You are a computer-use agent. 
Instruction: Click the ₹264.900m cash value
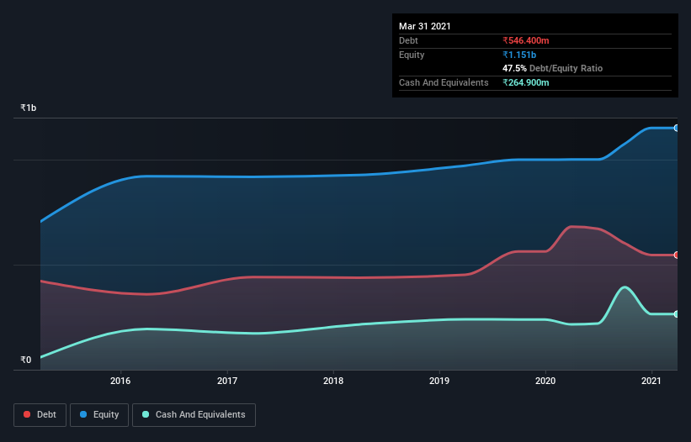(526, 82)
